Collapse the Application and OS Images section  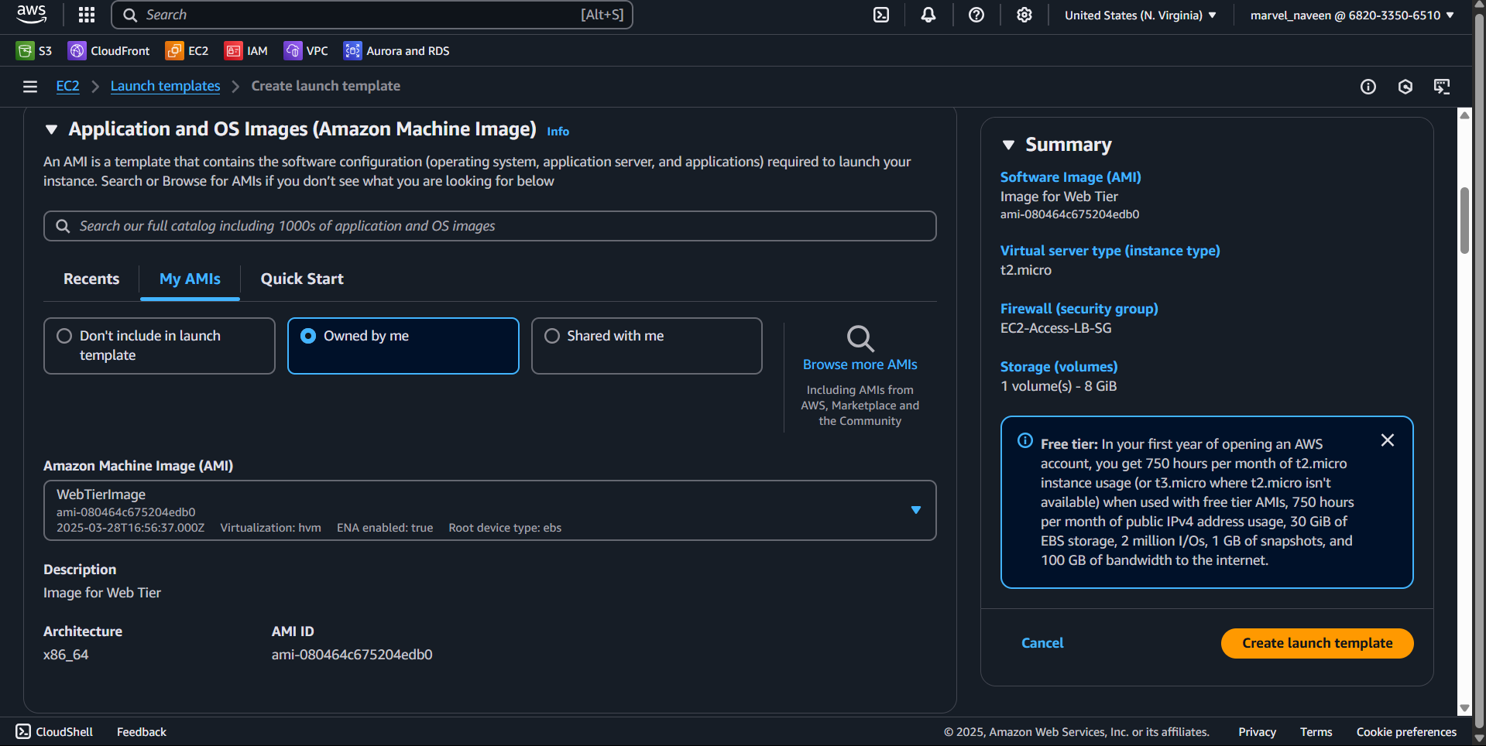tap(52, 129)
